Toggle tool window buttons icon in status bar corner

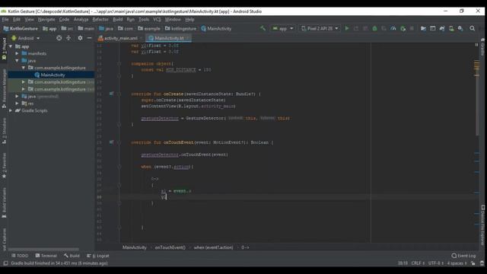coord(5,263)
